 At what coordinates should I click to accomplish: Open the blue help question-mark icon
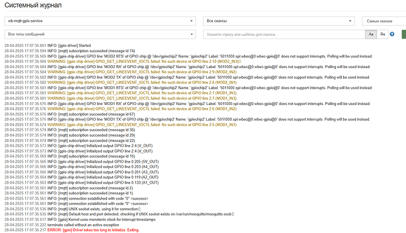[392, 34]
